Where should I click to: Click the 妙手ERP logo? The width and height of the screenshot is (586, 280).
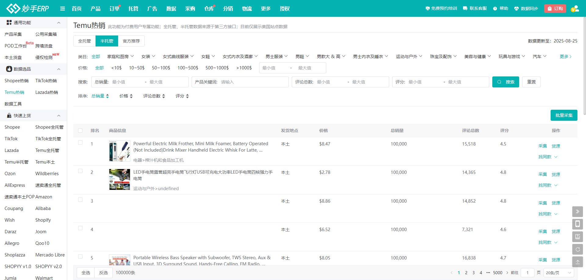27,8
